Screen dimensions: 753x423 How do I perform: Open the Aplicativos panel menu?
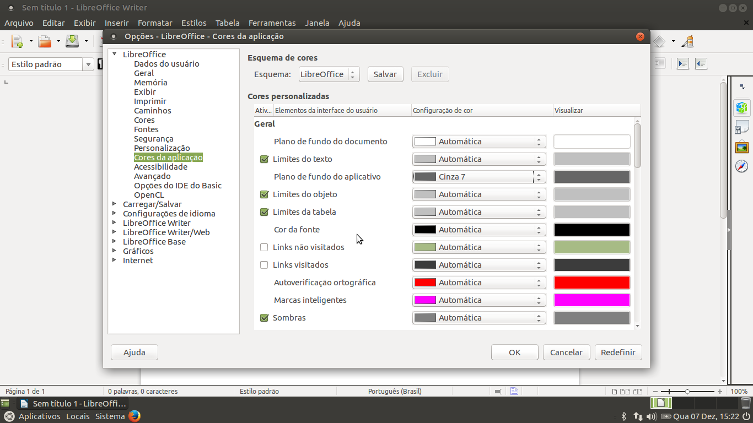click(x=39, y=416)
